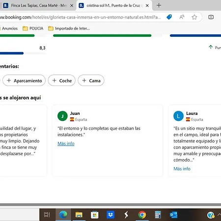Open the shopping price tag icon
The image size is (221, 221).
169,17
